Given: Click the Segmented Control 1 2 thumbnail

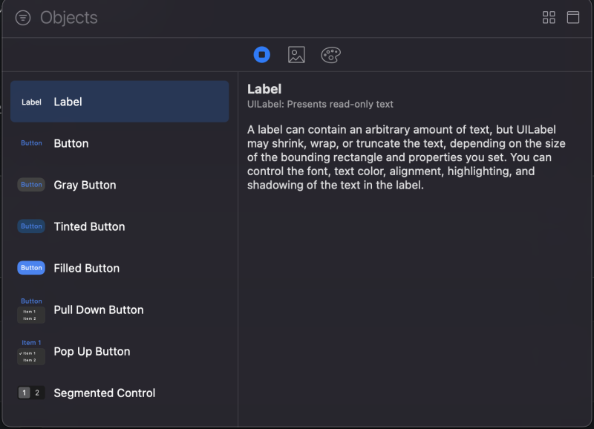Looking at the screenshot, I should click(31, 393).
